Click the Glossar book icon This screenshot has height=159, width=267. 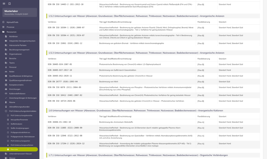click(x=6, y=158)
